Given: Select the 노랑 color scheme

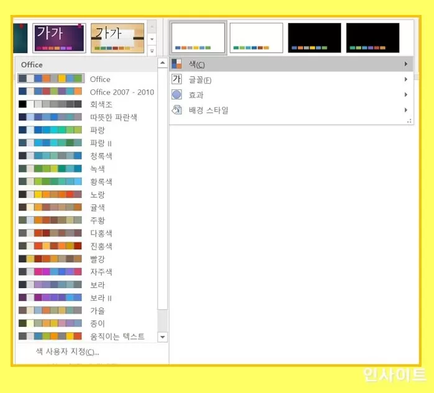Looking at the screenshot, I should point(87,194).
